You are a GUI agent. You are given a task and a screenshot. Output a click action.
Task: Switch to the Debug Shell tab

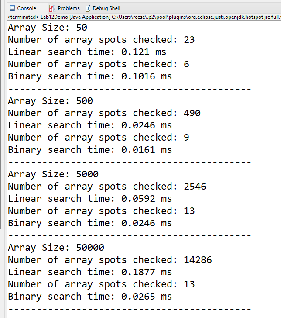pyautogui.click(x=106, y=8)
